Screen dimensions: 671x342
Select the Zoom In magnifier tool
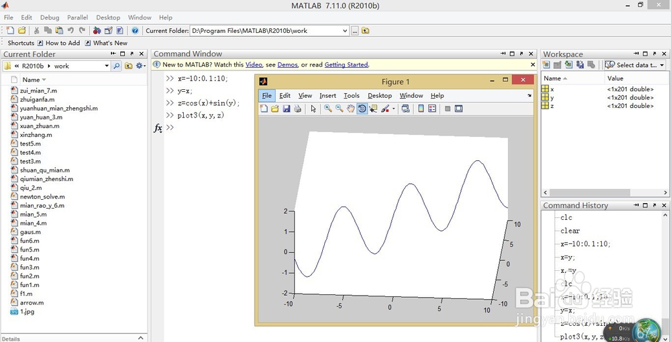pyautogui.click(x=328, y=109)
